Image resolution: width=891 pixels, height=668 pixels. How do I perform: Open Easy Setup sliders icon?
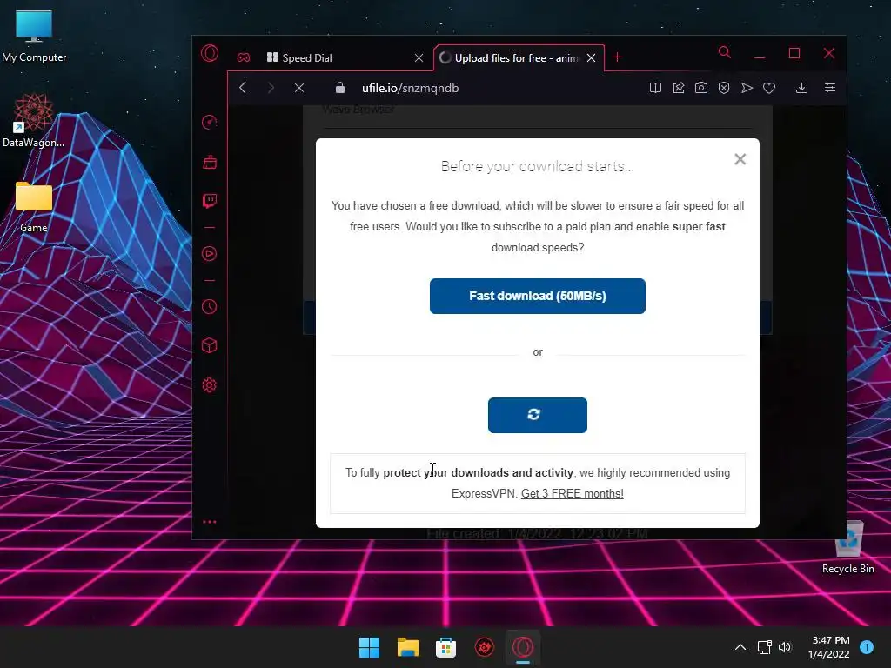point(829,88)
